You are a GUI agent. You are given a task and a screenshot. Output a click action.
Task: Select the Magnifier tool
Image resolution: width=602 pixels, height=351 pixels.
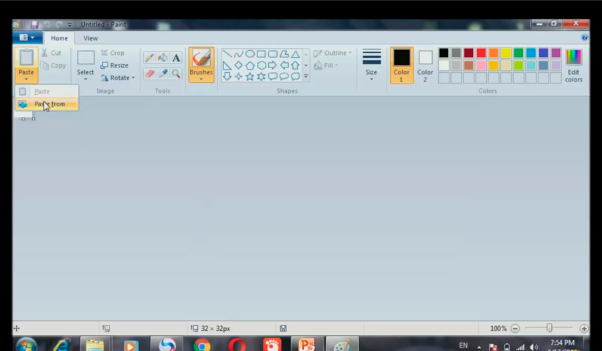click(x=176, y=74)
